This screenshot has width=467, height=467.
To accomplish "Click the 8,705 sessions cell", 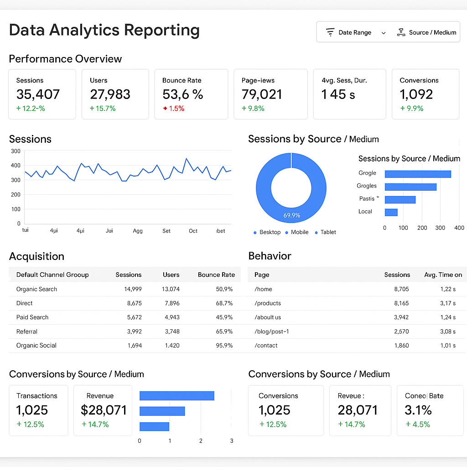I will pyautogui.click(x=401, y=289).
